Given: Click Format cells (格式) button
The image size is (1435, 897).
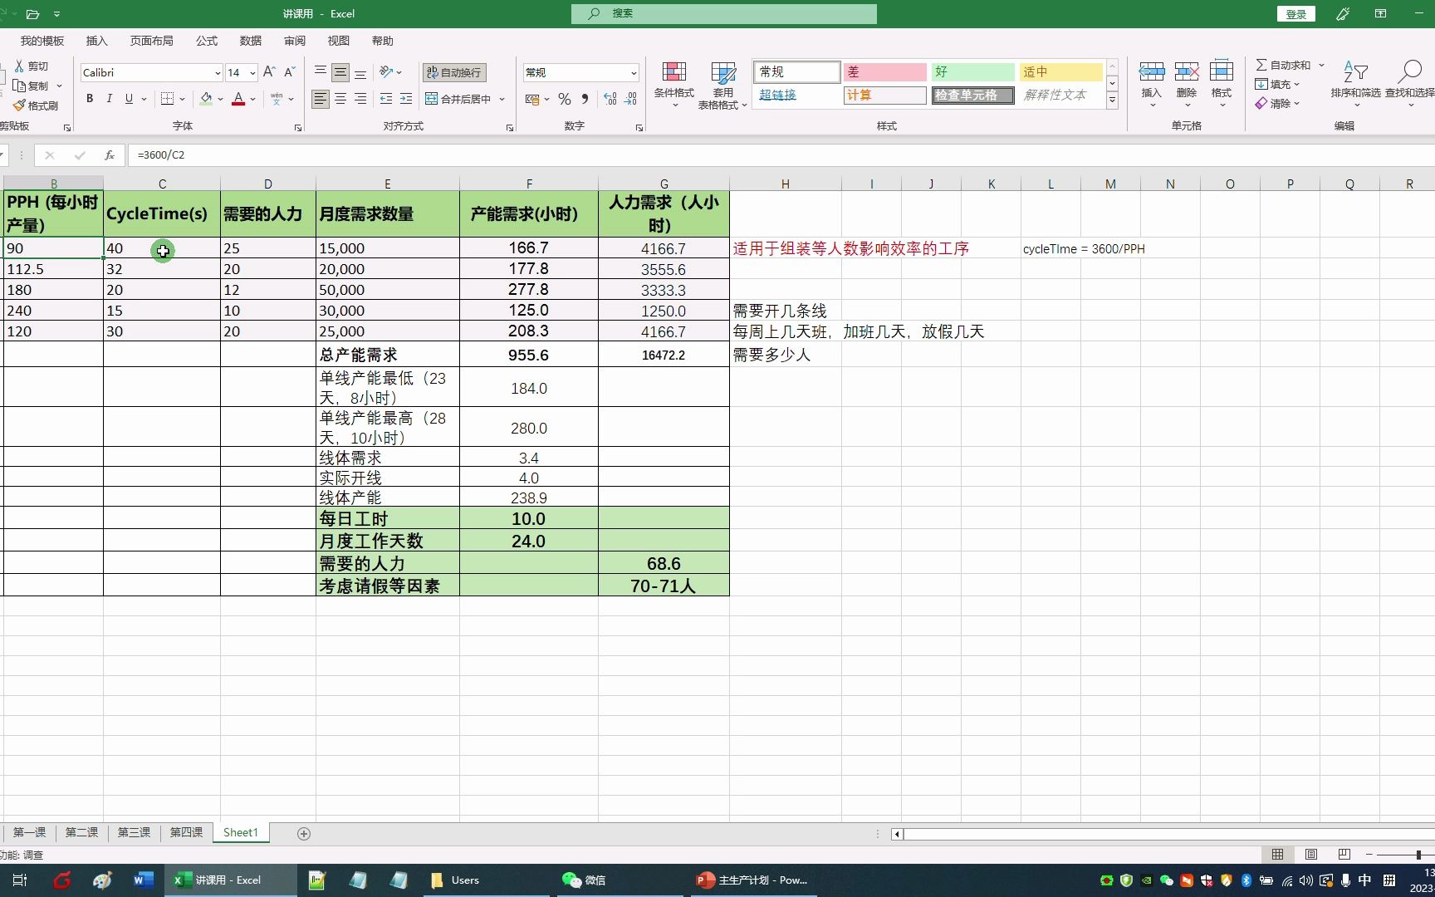Looking at the screenshot, I should pos(1221,83).
